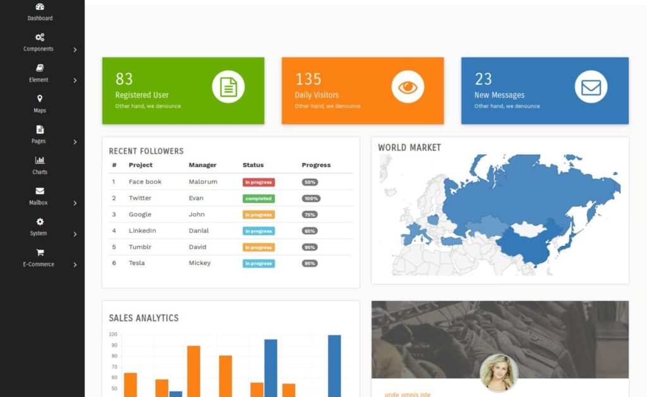
Task: Click the Mailbox envelope icon in sidebar
Action: coord(40,191)
